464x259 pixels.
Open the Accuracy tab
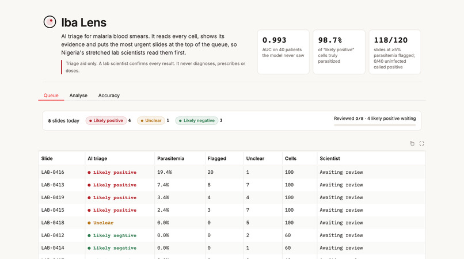(x=109, y=96)
